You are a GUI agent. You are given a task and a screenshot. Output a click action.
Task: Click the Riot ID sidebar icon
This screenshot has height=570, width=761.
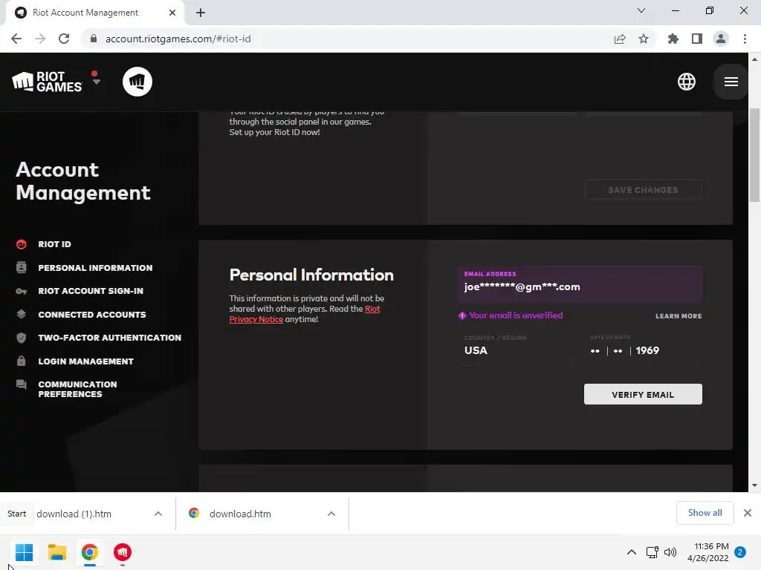(x=21, y=244)
